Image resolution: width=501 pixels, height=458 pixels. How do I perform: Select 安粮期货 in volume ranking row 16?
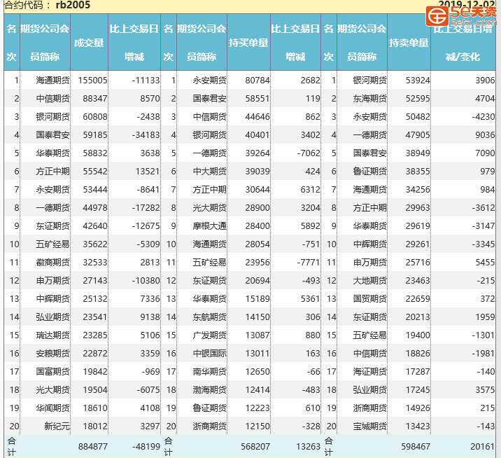[52, 354]
